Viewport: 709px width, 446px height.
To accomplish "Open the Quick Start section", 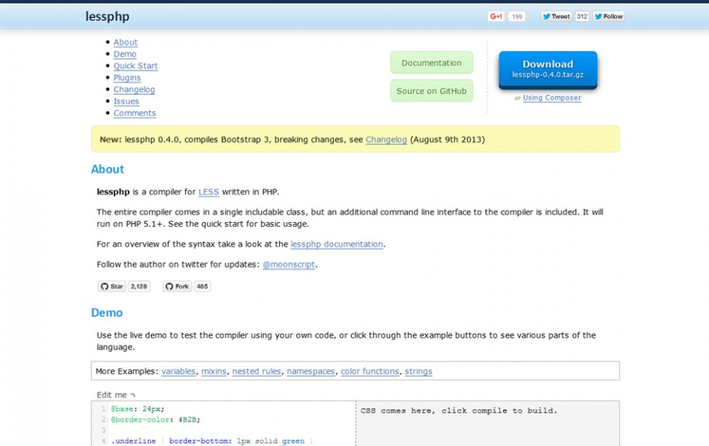I will tap(135, 66).
